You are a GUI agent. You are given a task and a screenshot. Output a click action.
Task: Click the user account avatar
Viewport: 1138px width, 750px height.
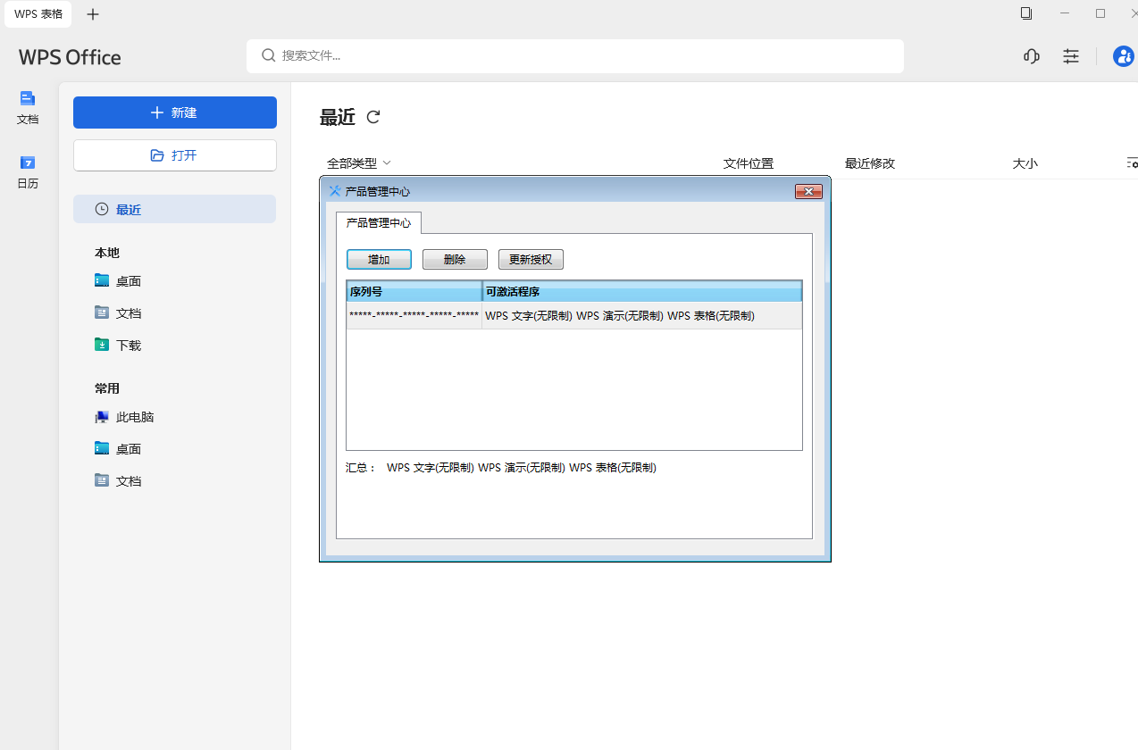(x=1122, y=56)
